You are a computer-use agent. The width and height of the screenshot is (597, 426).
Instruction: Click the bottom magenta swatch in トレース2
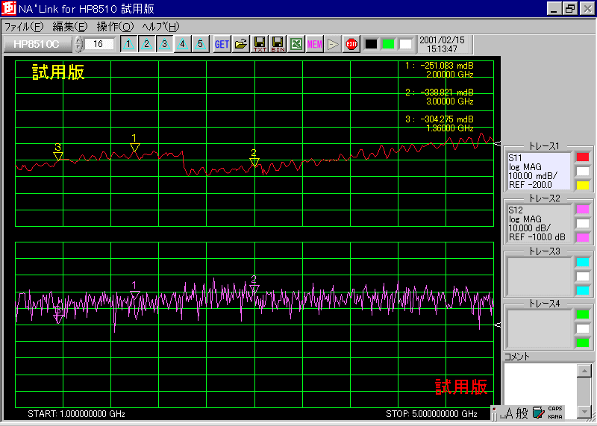click(583, 237)
